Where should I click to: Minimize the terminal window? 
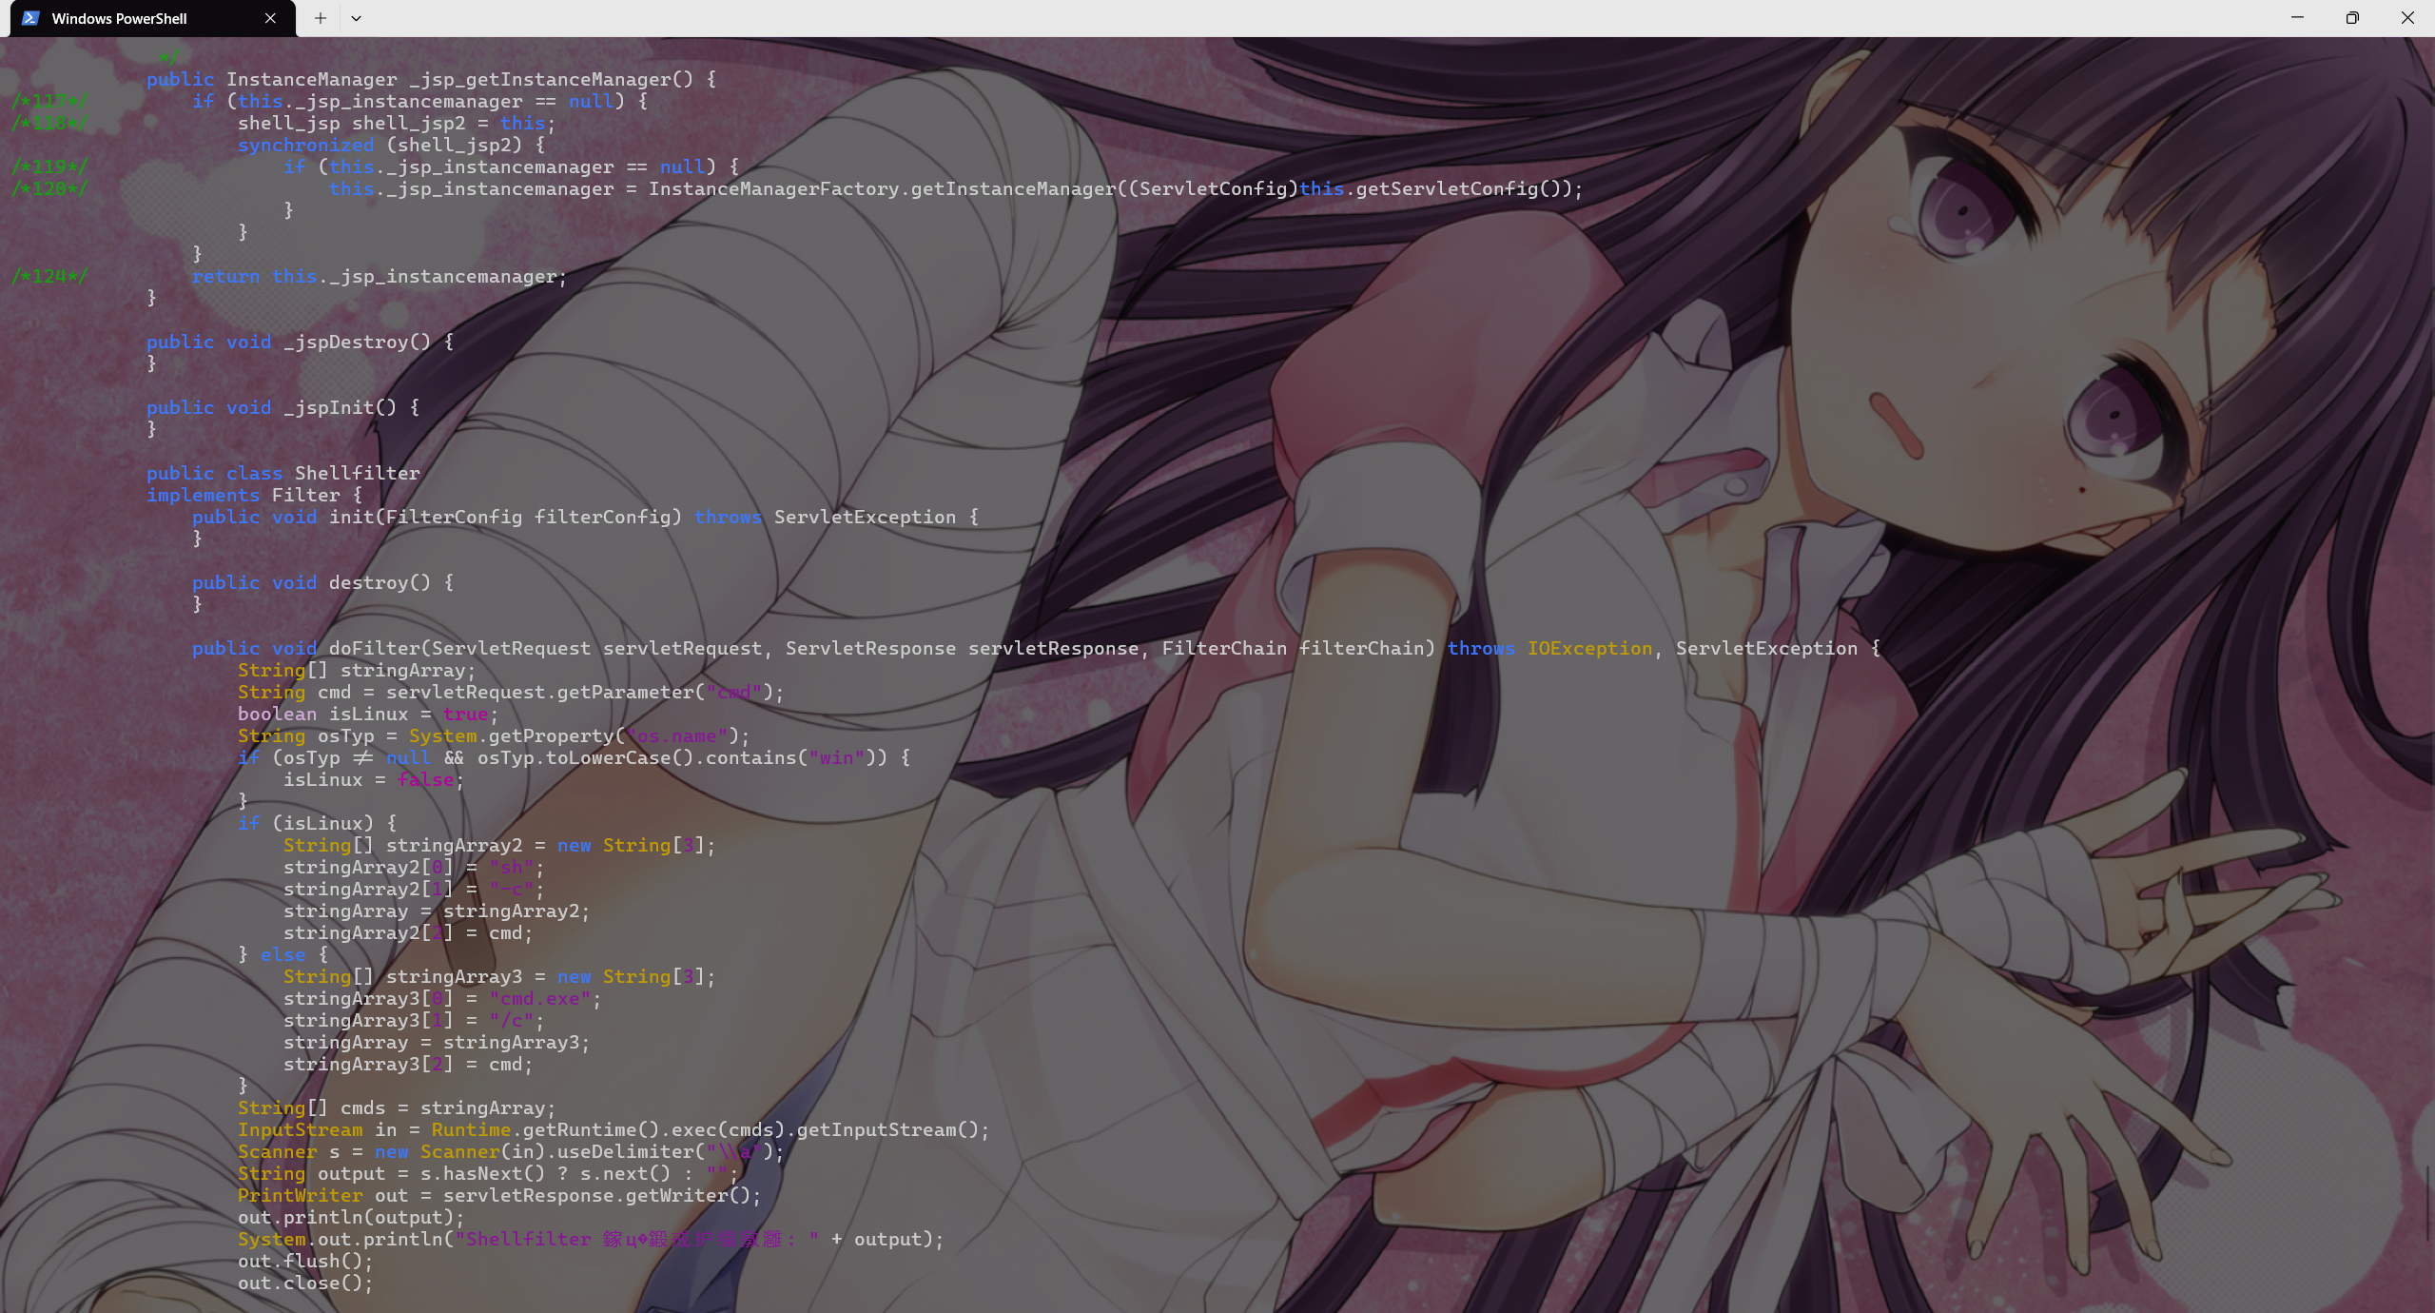2297,18
